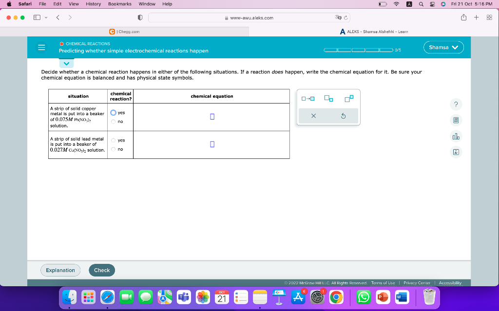Select yes for the copper strip situation

point(113,113)
